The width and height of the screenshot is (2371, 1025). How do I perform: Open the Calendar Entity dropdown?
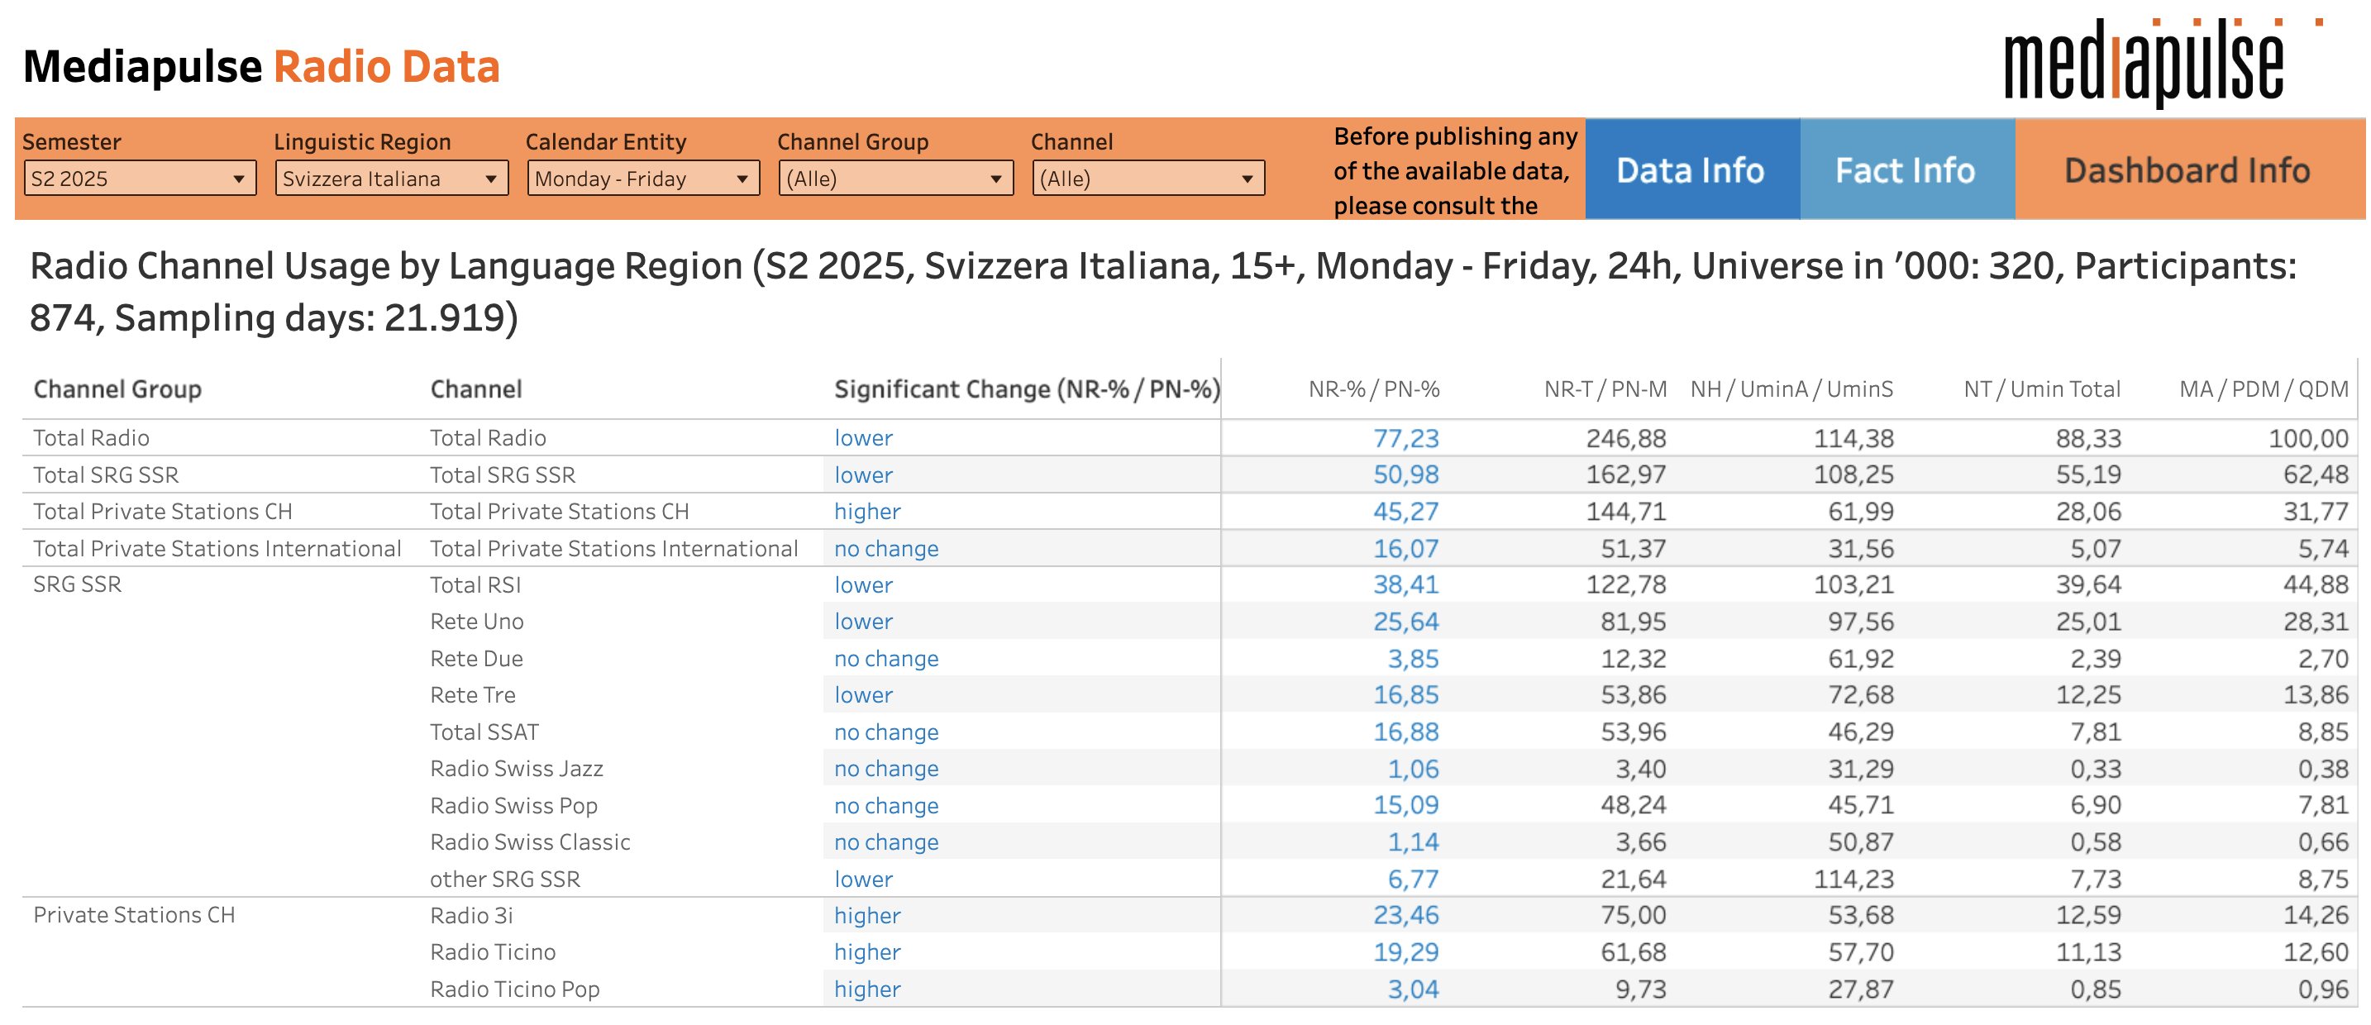[642, 179]
